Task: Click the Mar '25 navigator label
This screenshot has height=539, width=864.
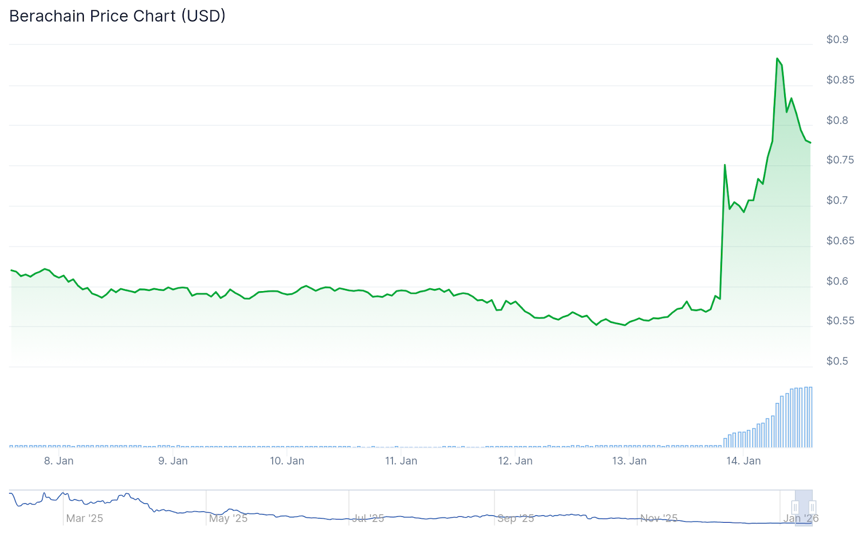Action: click(x=84, y=518)
